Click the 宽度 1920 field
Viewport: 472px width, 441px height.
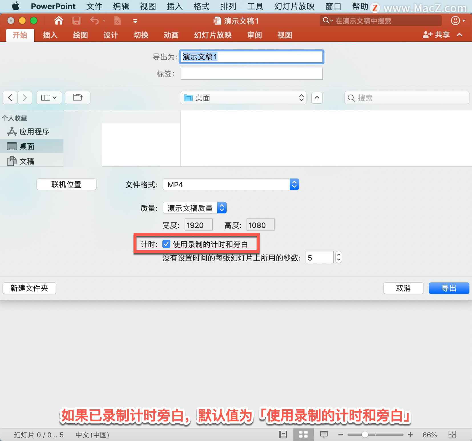[x=199, y=225]
